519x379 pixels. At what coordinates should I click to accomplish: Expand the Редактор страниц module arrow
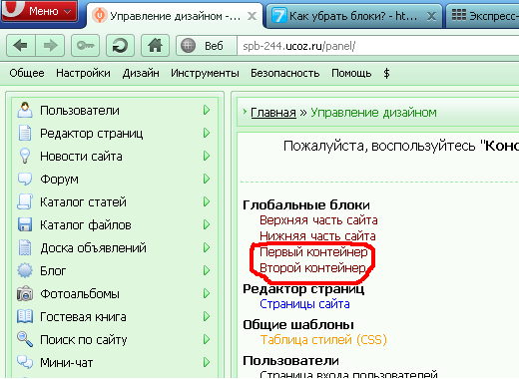(x=207, y=133)
